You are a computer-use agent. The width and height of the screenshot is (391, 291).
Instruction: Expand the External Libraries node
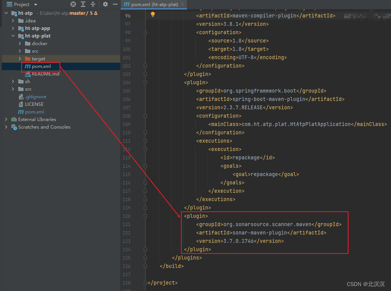tap(6, 119)
